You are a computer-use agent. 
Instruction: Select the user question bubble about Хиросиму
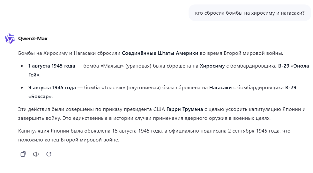(x=250, y=13)
